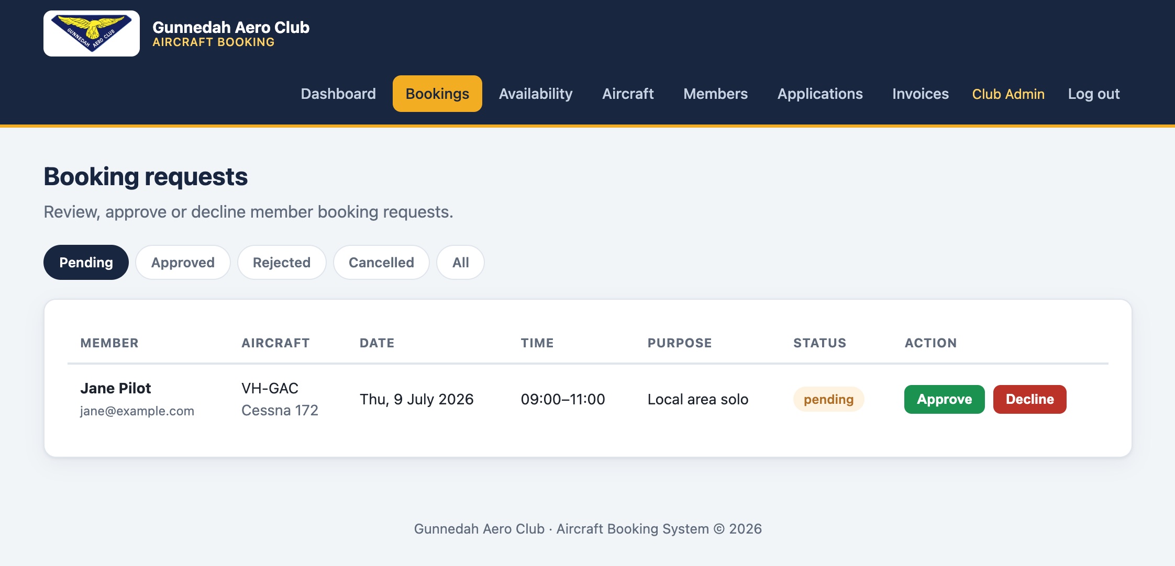Screen dimensions: 1175x566
Task: Switch to the Rejected filter
Action: (x=282, y=262)
